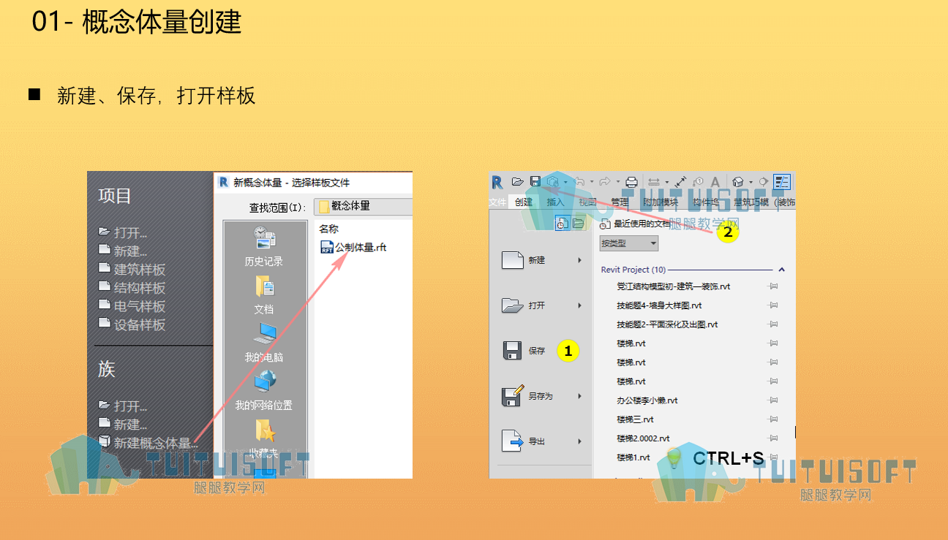Choose 保存 in the file menu
The image size is (948, 540).
pyautogui.click(x=542, y=351)
